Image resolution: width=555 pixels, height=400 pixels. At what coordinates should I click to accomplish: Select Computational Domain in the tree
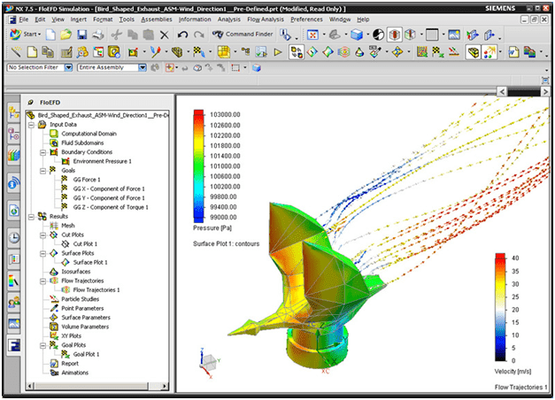[x=89, y=134]
